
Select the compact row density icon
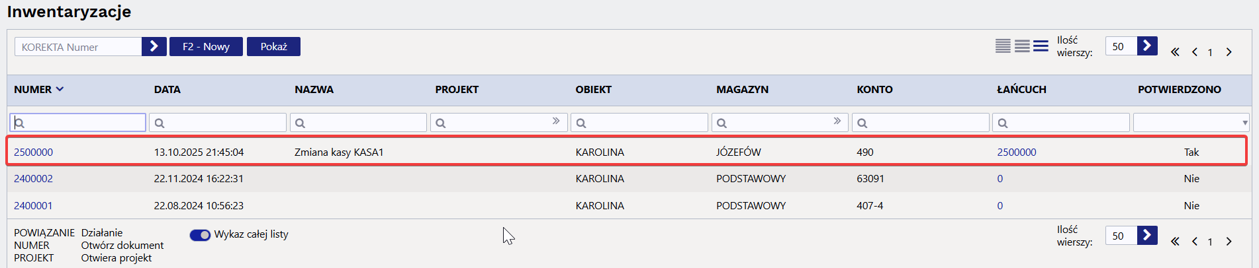(1003, 46)
